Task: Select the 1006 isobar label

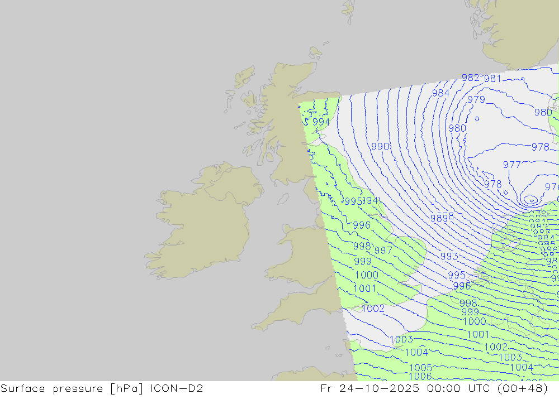Action: [x=420, y=376]
